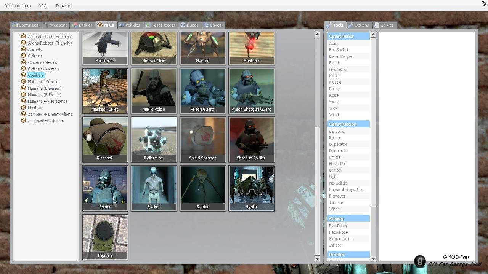The width and height of the screenshot is (488, 274).
Task: Select Humans (Enemies) category
Action: tap(41, 88)
